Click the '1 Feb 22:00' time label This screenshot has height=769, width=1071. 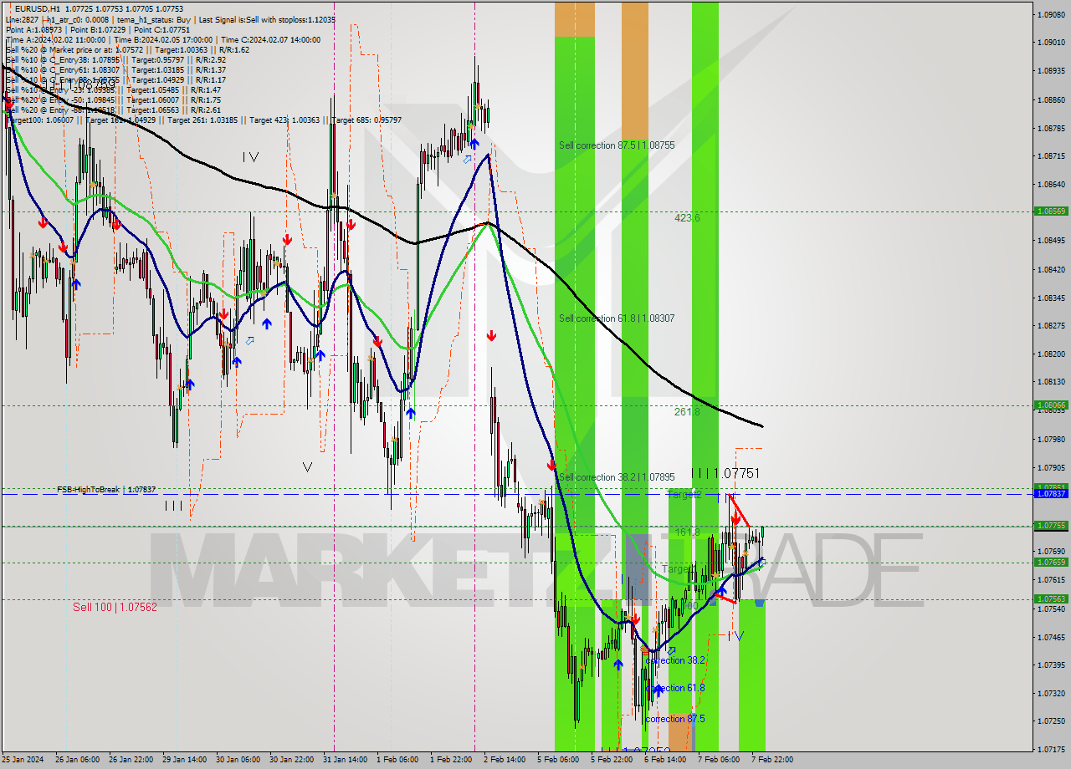(x=451, y=760)
